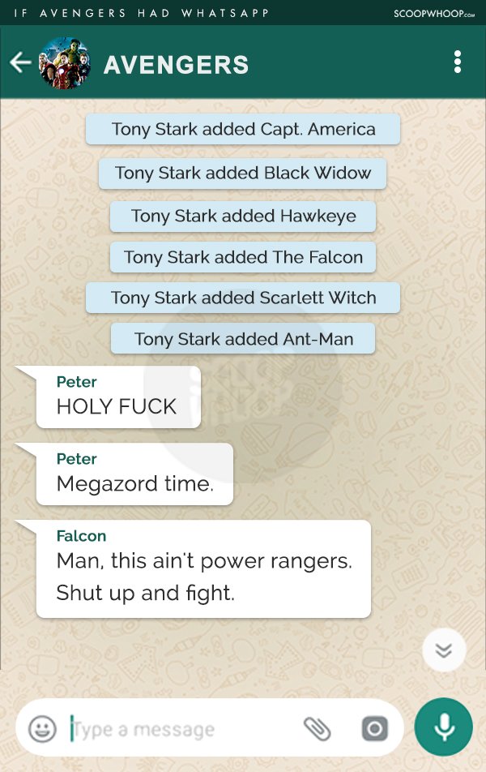The width and height of the screenshot is (486, 772).
Task: Tap the green microphone voice button
Action: (444, 727)
